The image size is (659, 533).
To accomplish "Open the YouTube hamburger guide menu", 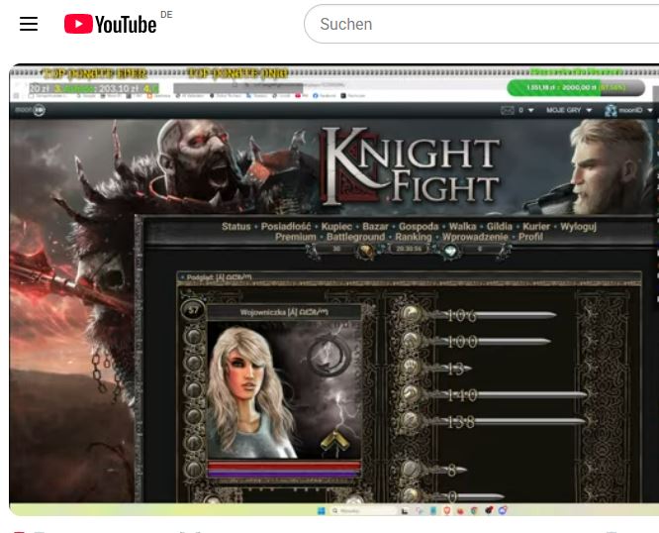I will [x=29, y=24].
